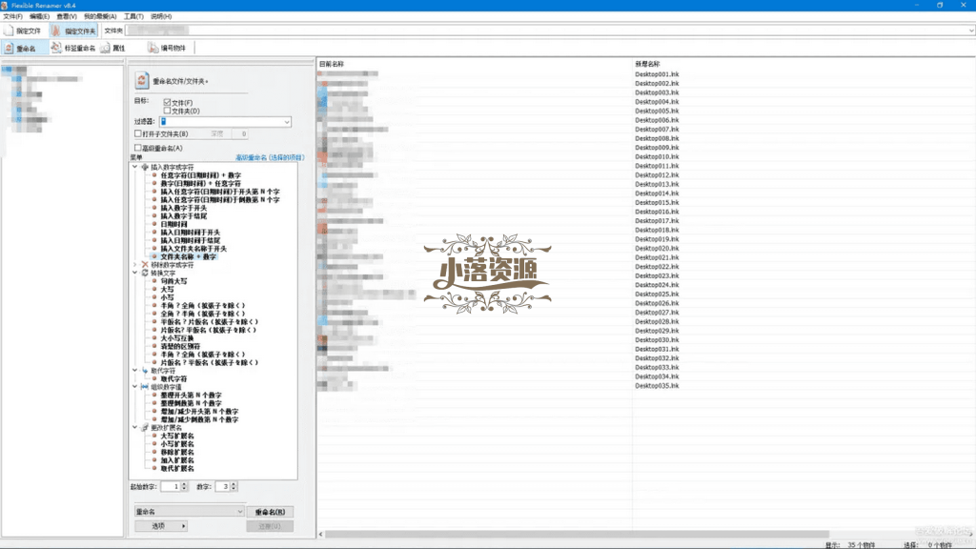The height and width of the screenshot is (549, 976).
Task: Select the Desktop001.lnk new name cell
Action: click(657, 74)
